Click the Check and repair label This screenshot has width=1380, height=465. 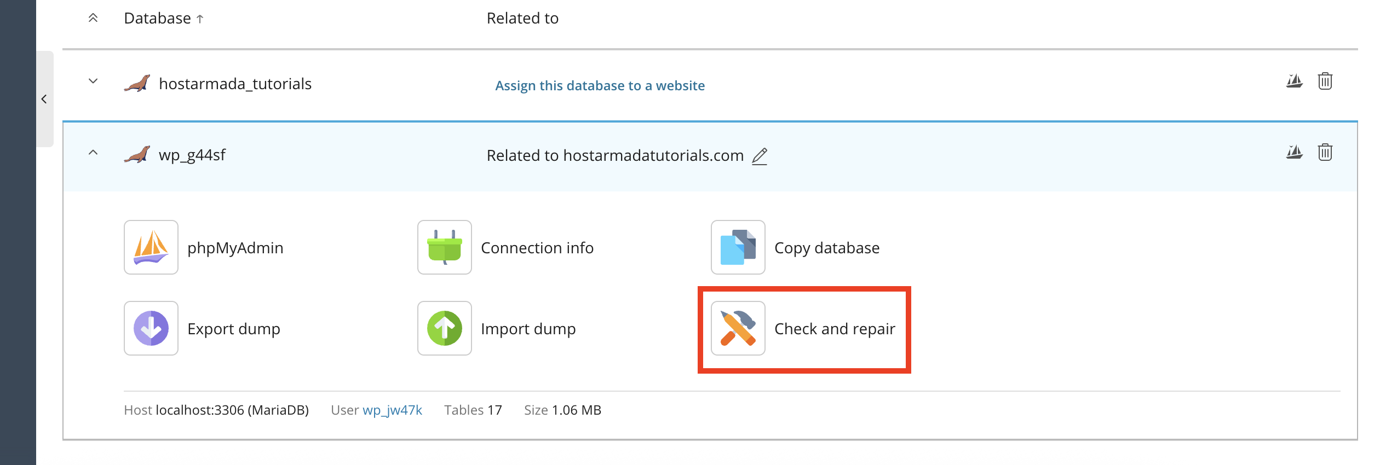[835, 329]
